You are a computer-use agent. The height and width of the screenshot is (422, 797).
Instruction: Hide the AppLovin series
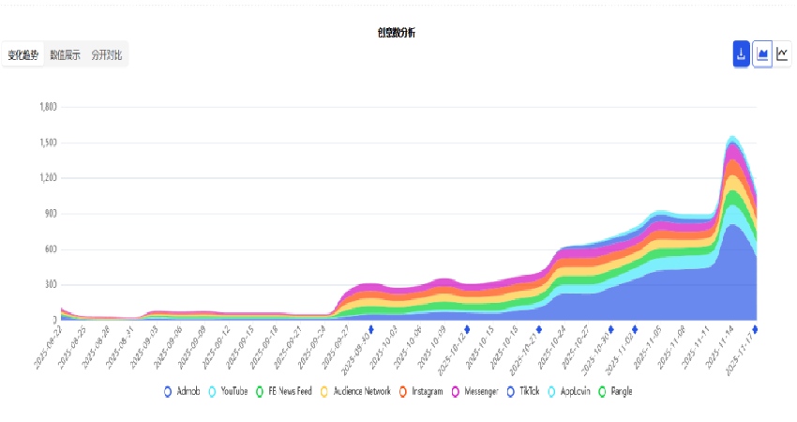573,391
